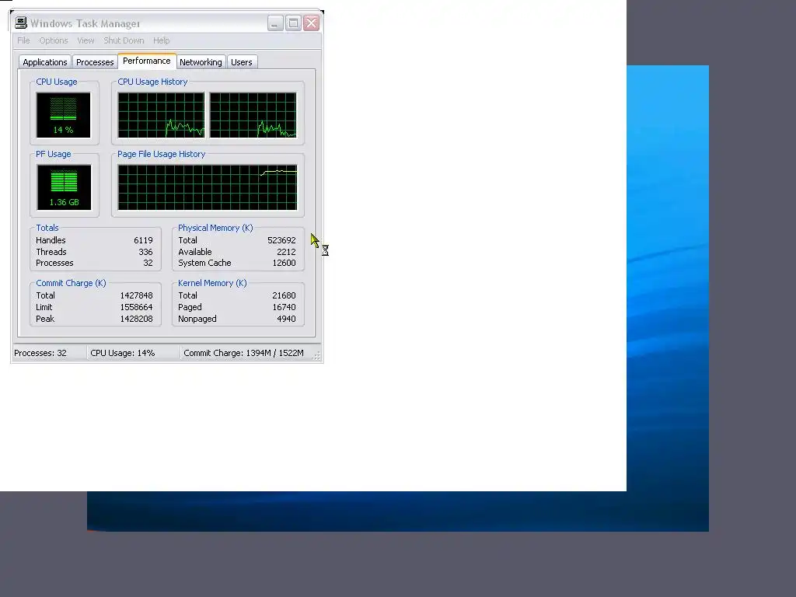This screenshot has width=796, height=597.
Task: Click status bar text Processes: 32
Action: pos(40,353)
